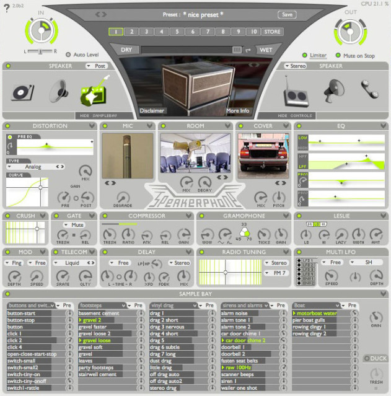Select snapshot slot 2
The image size is (391, 396).
pos(131,32)
